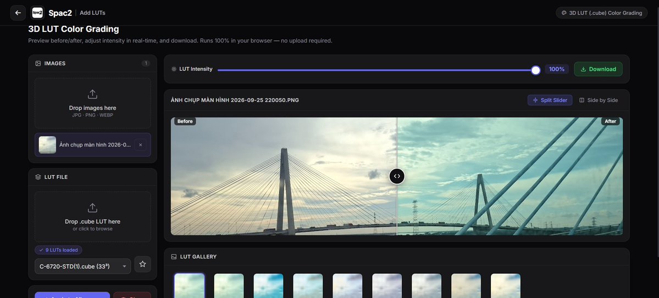This screenshot has height=298, width=659.
Task: Select the first LUT gallery thumbnail
Action: click(190, 286)
